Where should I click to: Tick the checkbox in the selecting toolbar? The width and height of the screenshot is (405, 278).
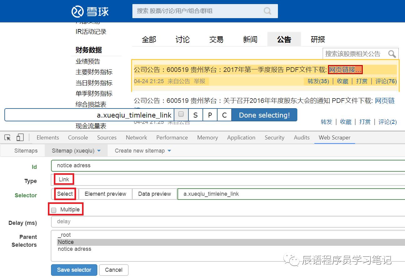181,114
